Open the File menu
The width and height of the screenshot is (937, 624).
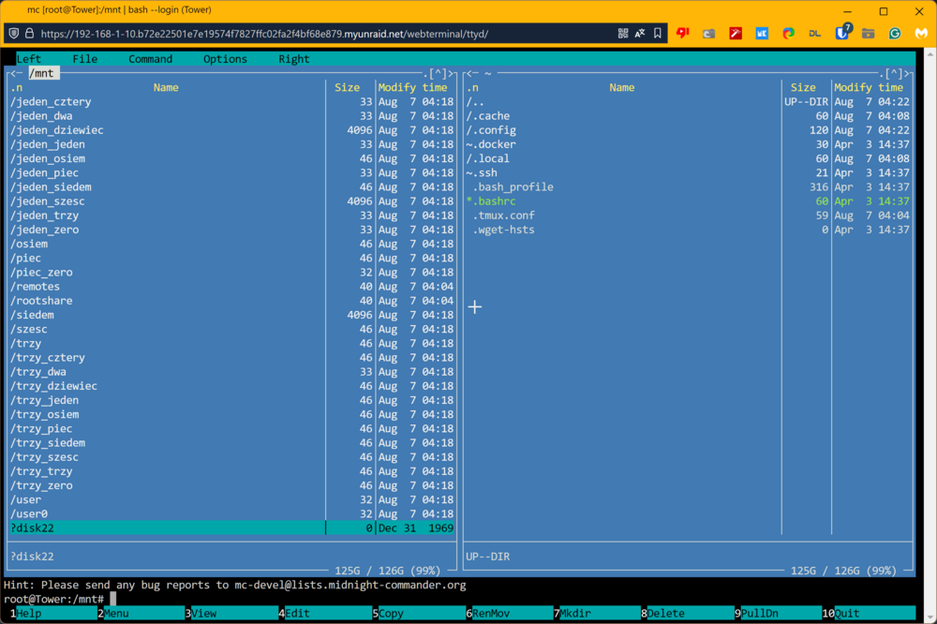pyautogui.click(x=85, y=59)
